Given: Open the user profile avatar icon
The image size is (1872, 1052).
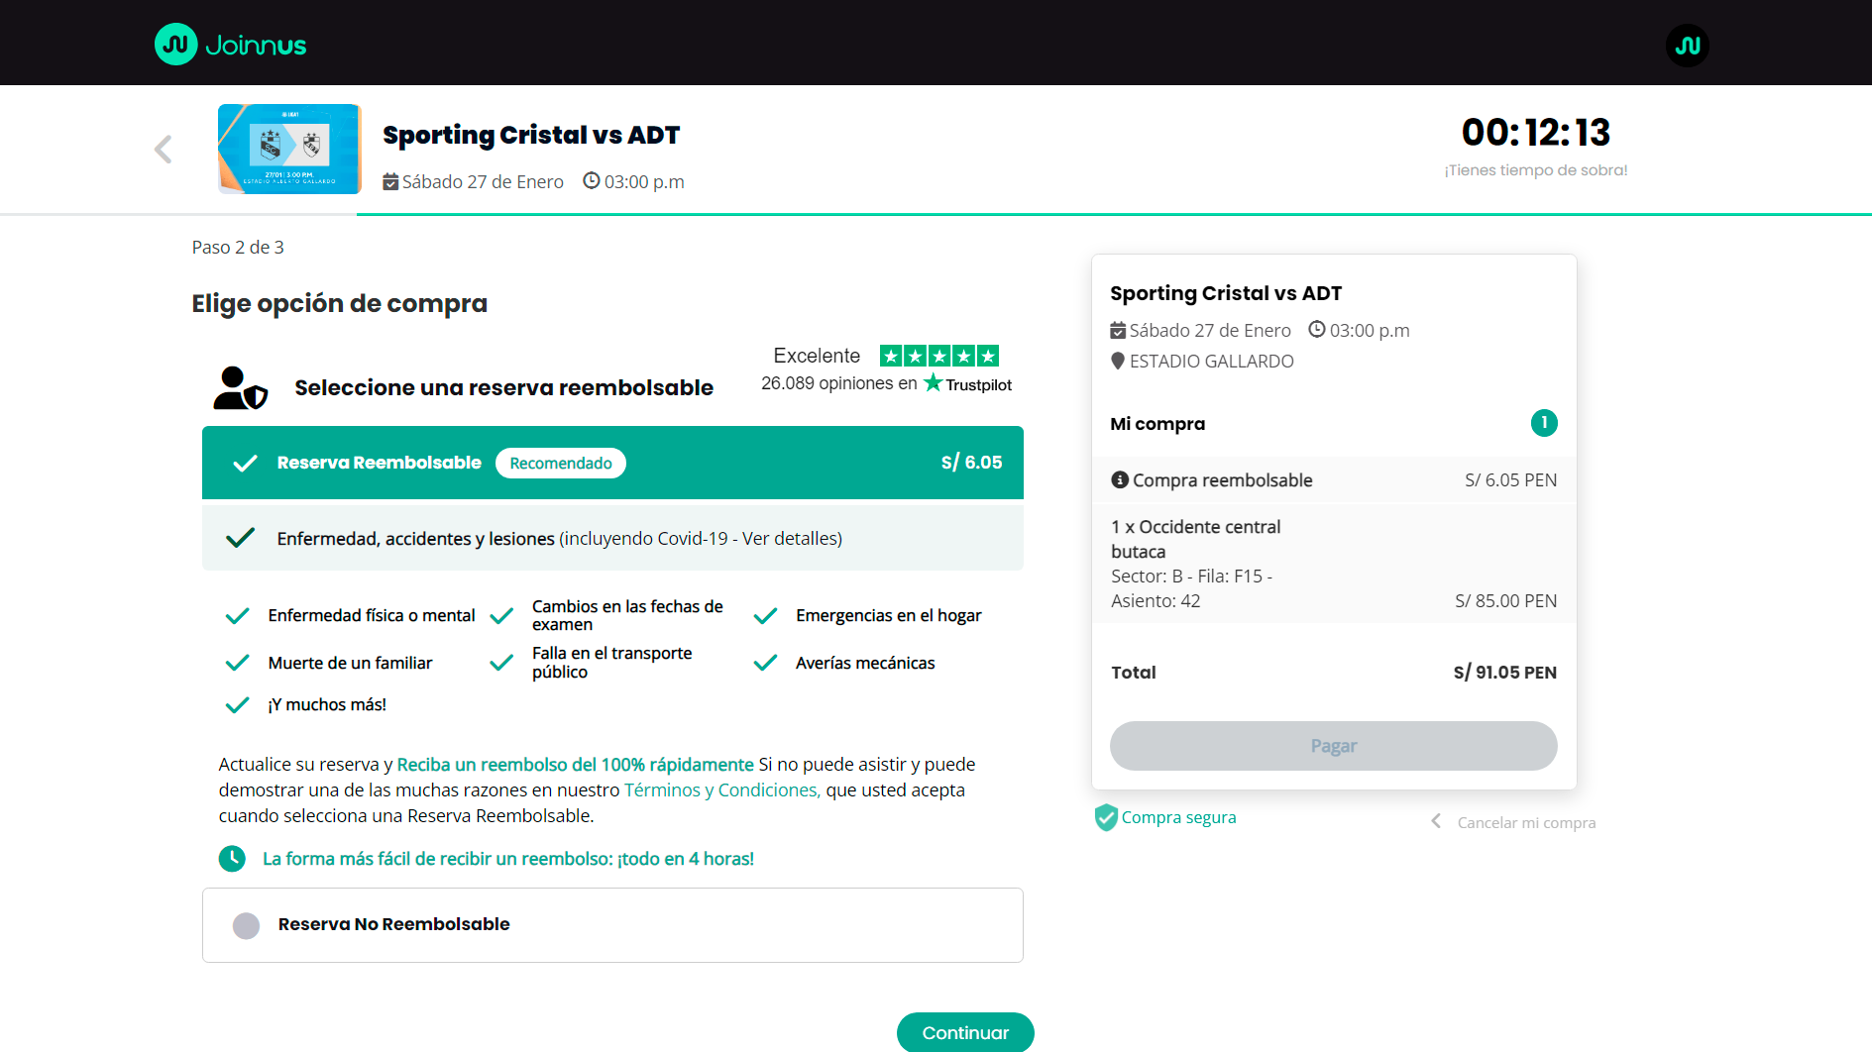Looking at the screenshot, I should [x=1687, y=46].
